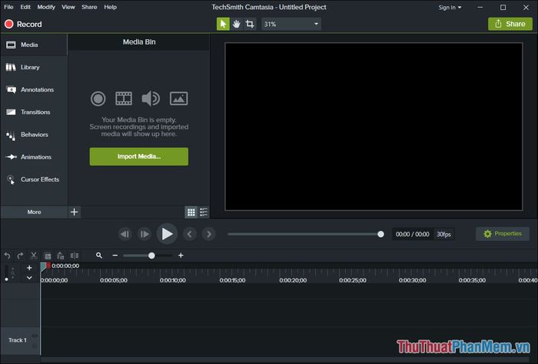Click the screen recording circle icon in Media Bin
The height and width of the screenshot is (364, 538).
(x=98, y=99)
